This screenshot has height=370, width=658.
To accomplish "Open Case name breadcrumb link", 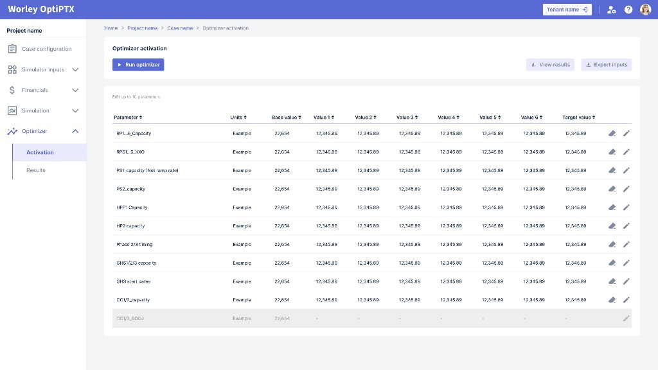I will (180, 28).
